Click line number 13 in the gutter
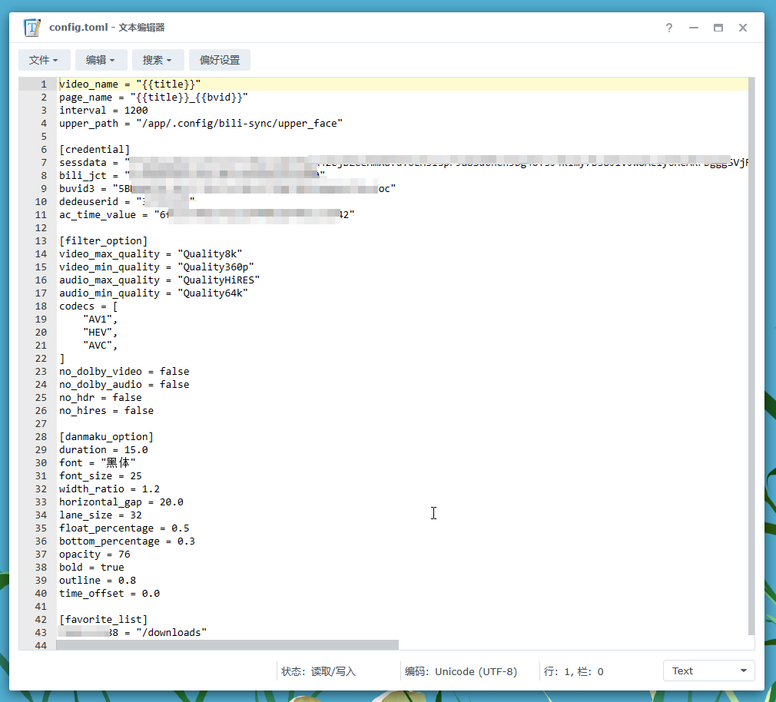 click(41, 241)
